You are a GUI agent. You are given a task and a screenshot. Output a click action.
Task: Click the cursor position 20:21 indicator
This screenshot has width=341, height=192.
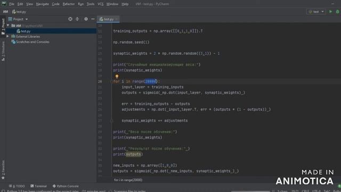tap(295, 191)
